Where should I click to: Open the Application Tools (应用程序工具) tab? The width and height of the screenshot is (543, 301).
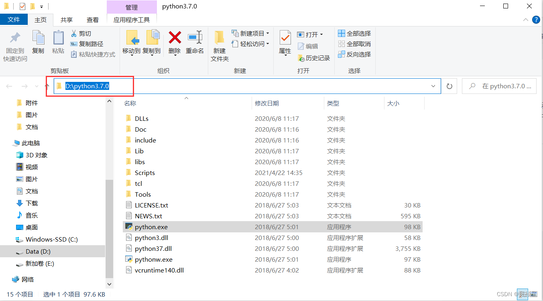[x=132, y=20]
